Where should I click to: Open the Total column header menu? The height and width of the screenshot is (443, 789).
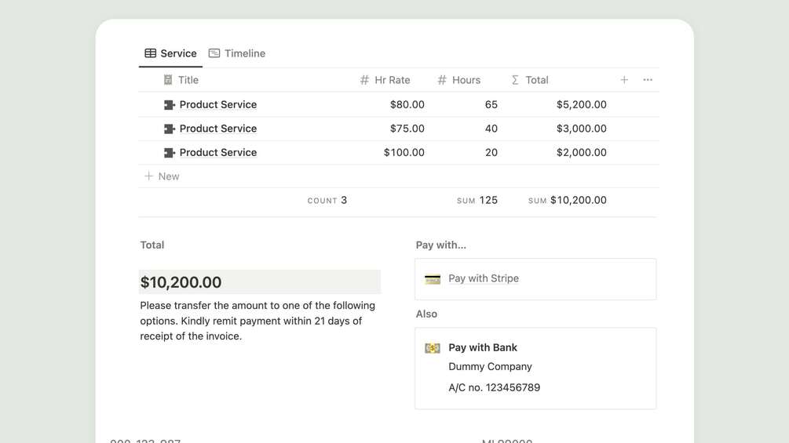pyautogui.click(x=530, y=80)
